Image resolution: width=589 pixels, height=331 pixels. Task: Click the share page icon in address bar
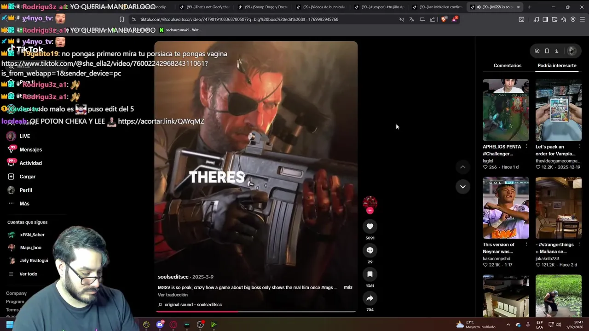[x=433, y=19]
